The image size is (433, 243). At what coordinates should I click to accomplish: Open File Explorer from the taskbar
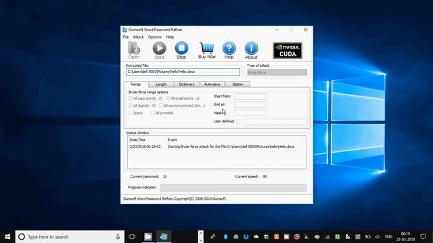point(148,237)
